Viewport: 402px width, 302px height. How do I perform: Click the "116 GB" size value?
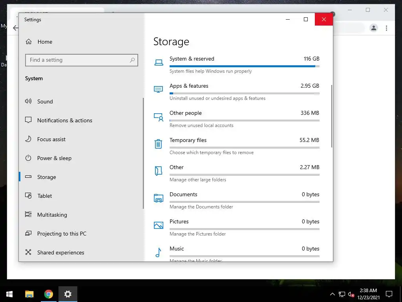tap(311, 59)
